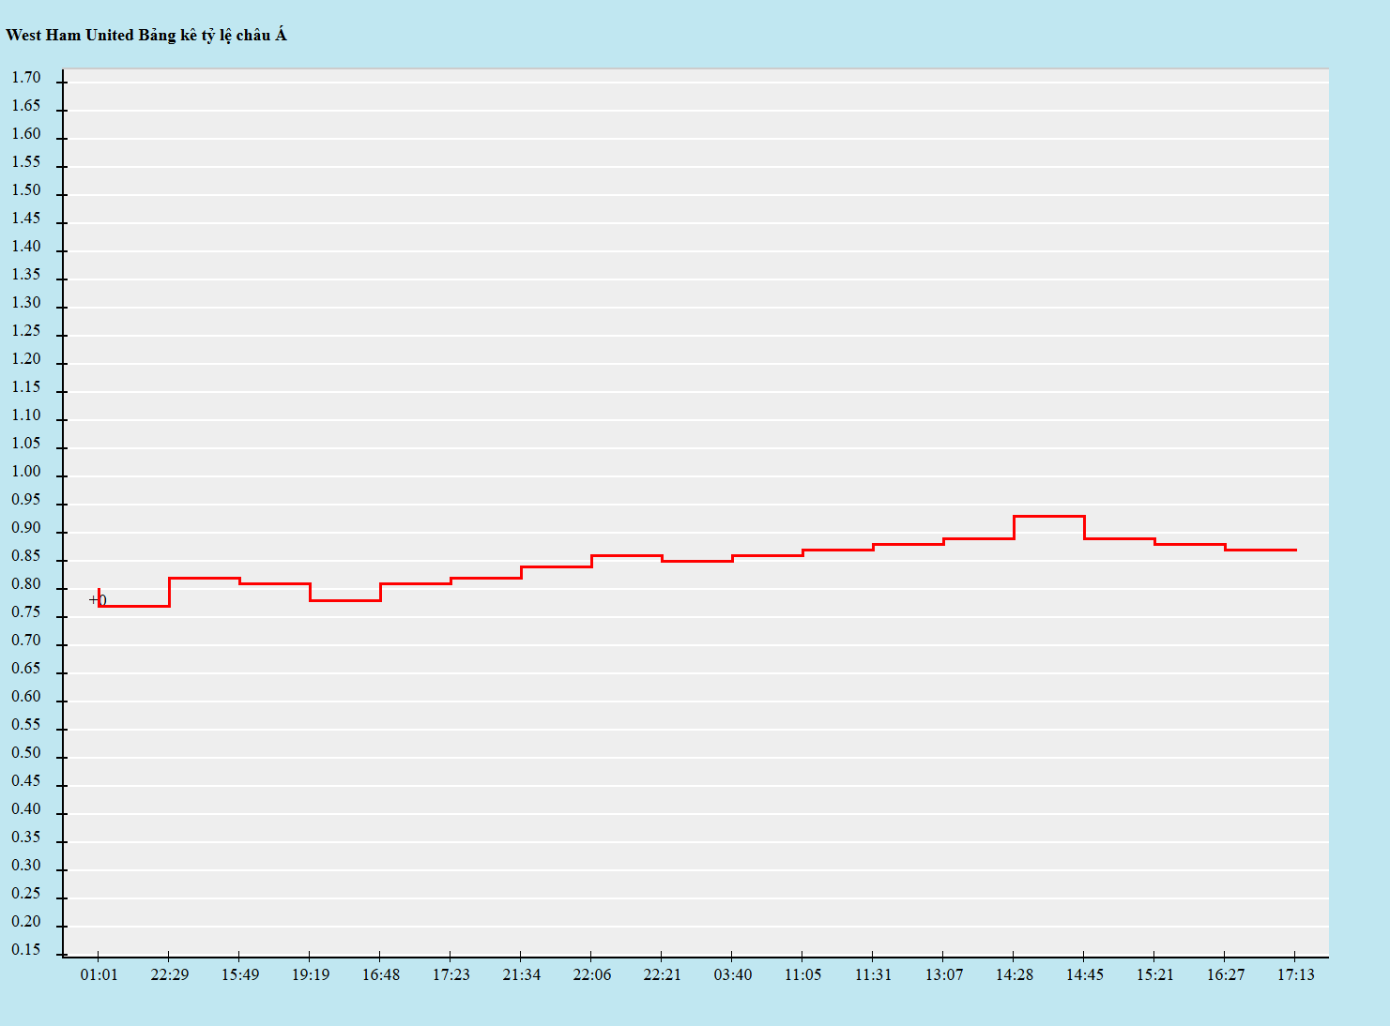Select the 1.35 odds axis label
1390x1026 pixels.
tap(26, 275)
